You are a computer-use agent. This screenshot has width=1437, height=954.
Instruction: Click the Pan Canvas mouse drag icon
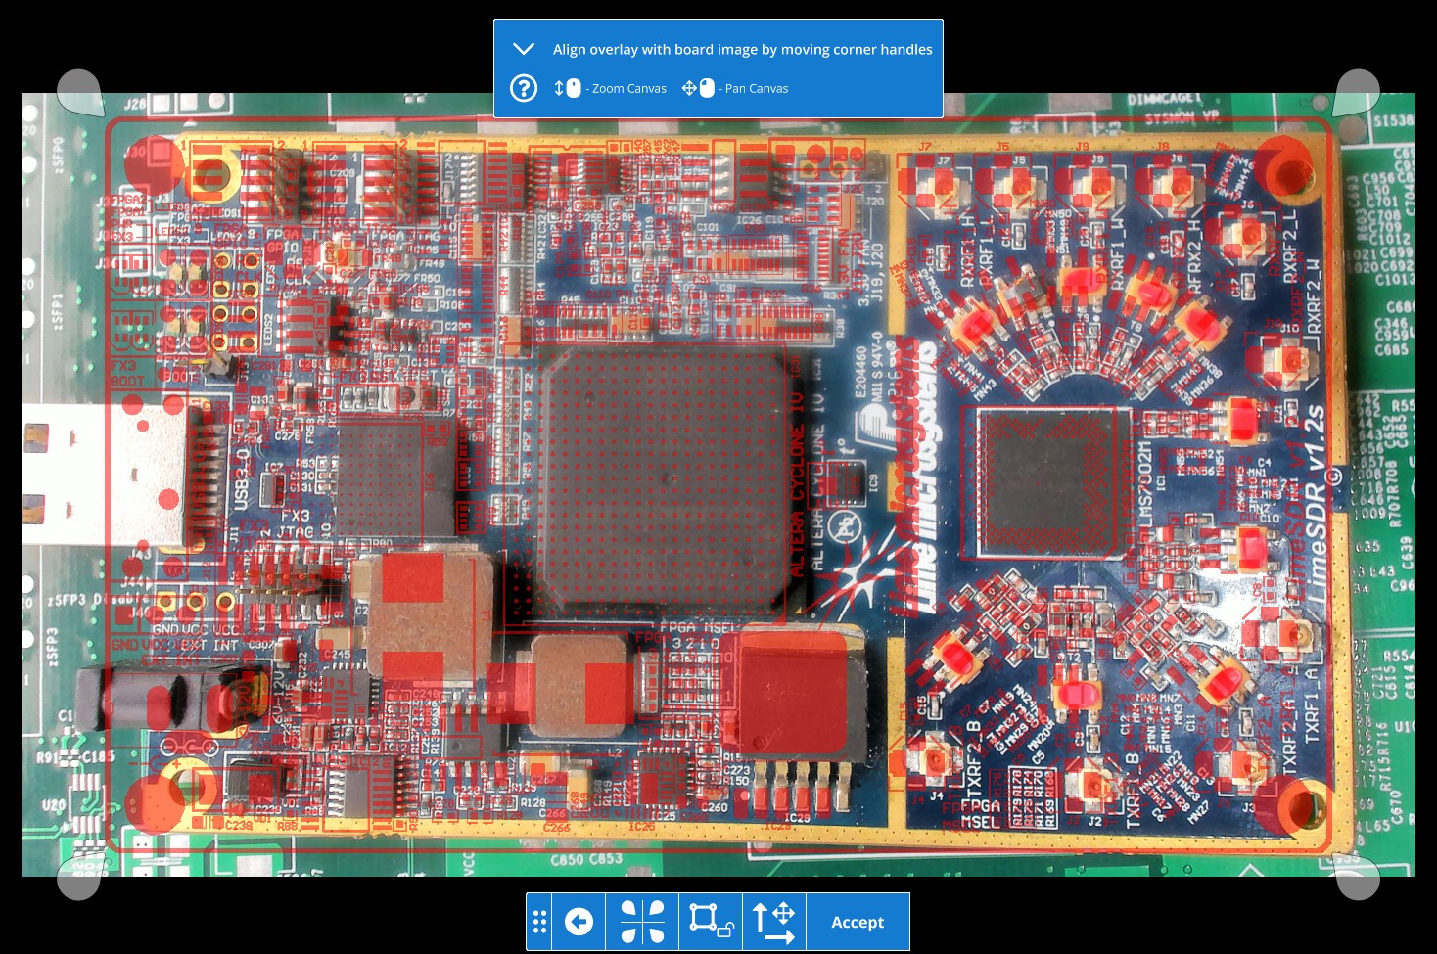(x=698, y=88)
